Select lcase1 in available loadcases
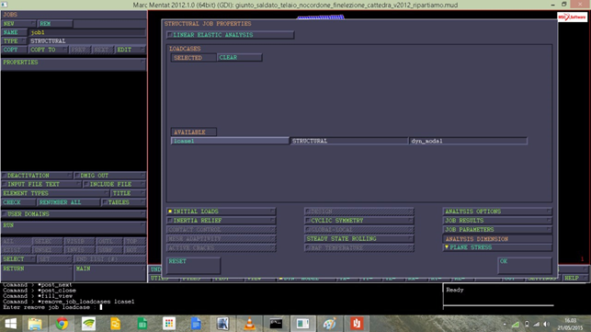Image resolution: width=591 pixels, height=332 pixels. pos(230,141)
